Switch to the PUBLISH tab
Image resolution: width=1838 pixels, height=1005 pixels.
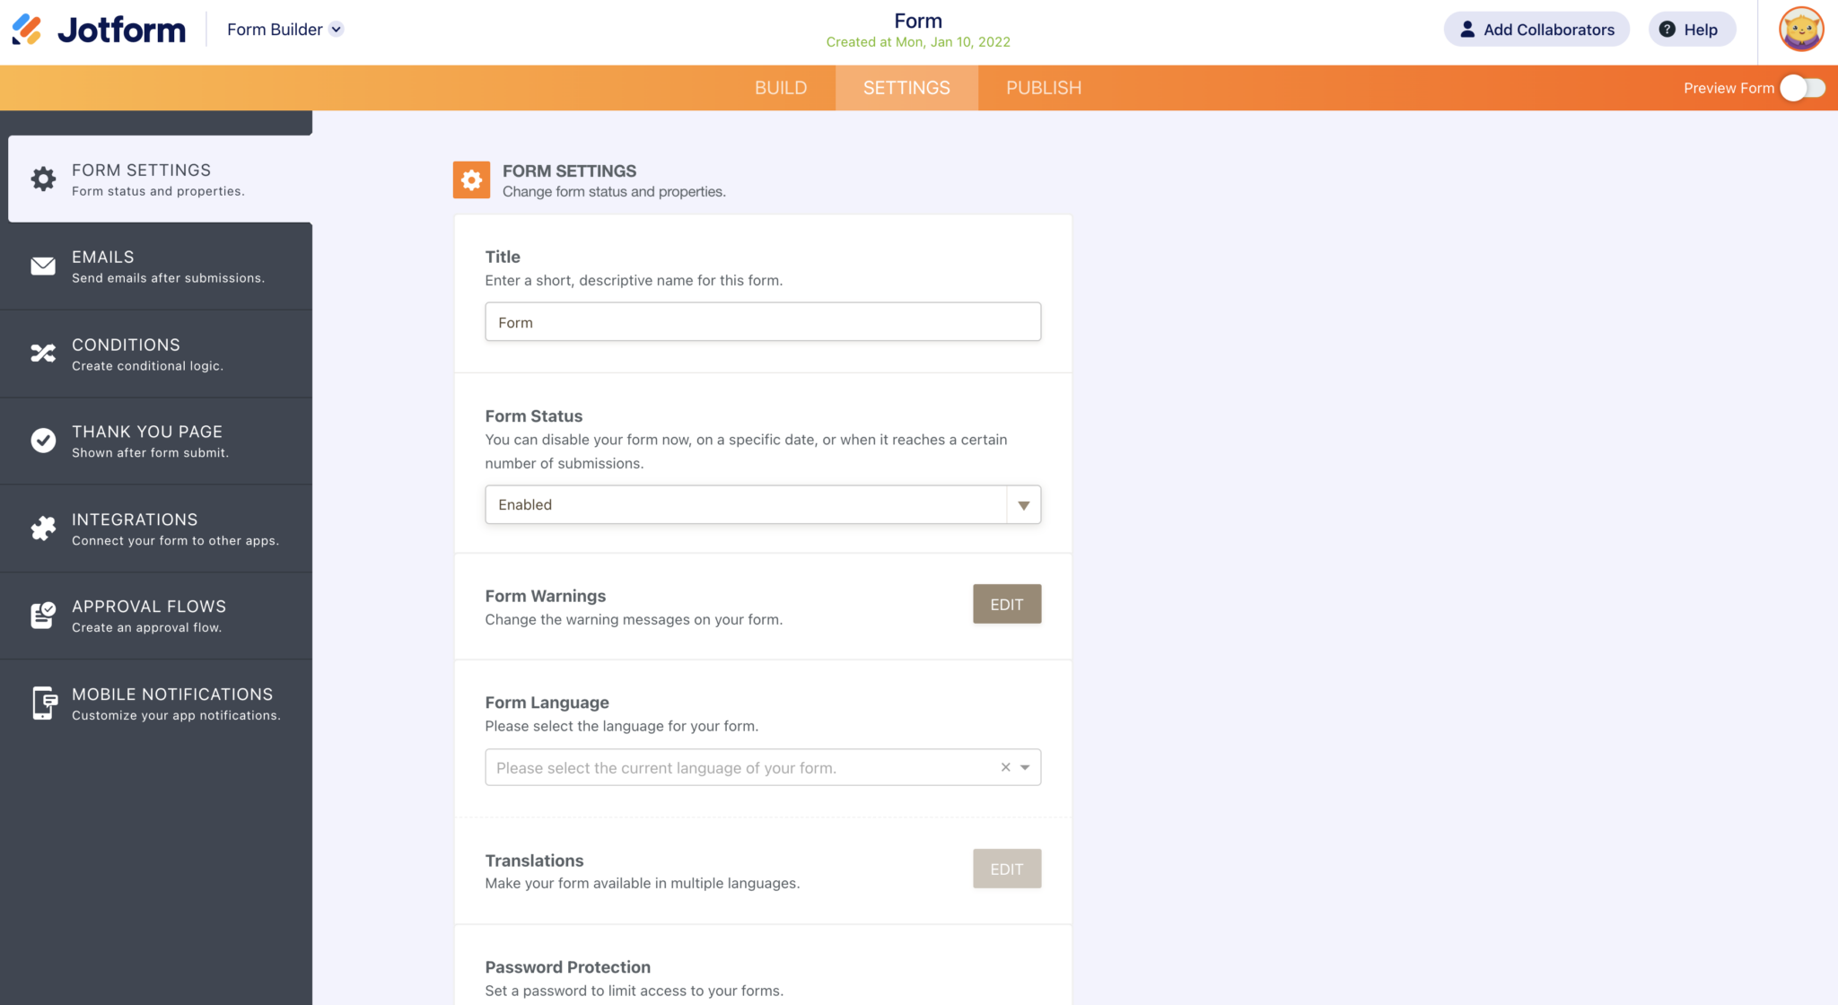pyautogui.click(x=1043, y=87)
